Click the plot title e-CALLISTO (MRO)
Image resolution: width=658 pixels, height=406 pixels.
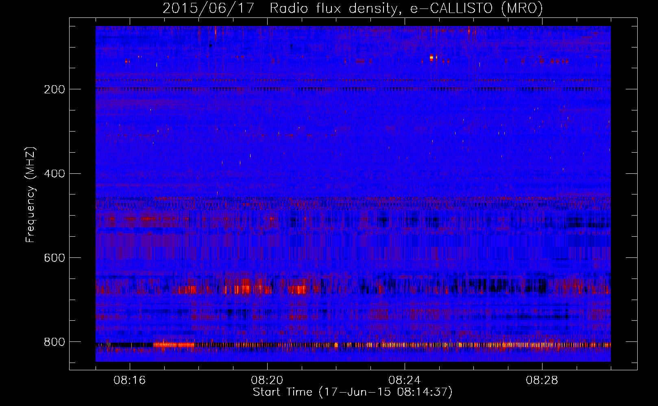(x=476, y=9)
